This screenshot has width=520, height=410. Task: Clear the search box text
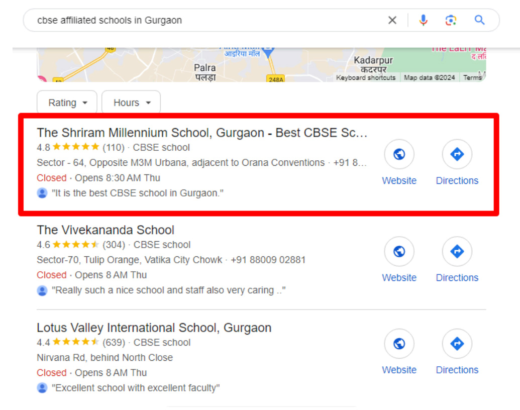(392, 20)
